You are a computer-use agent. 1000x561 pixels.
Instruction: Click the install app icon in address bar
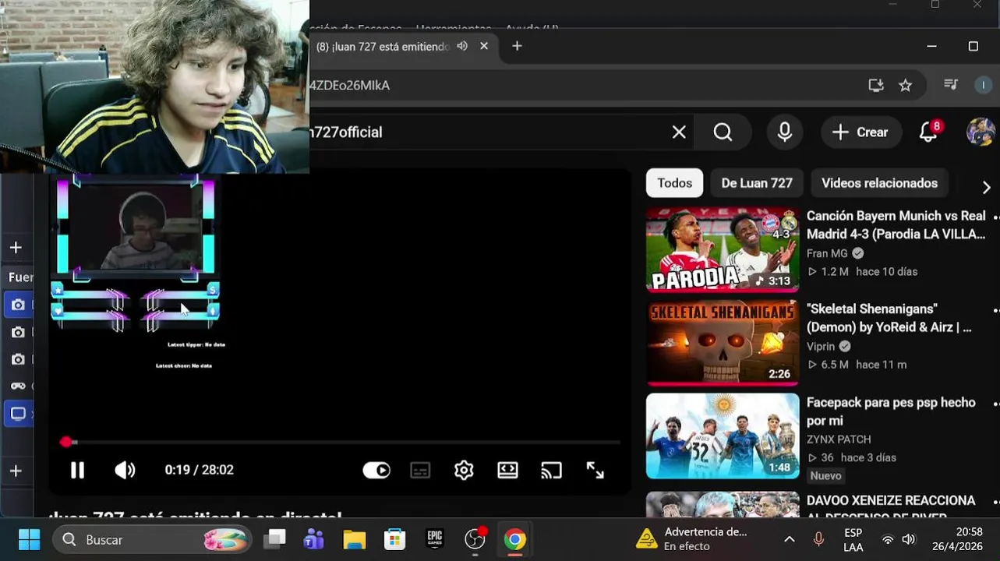tap(876, 86)
